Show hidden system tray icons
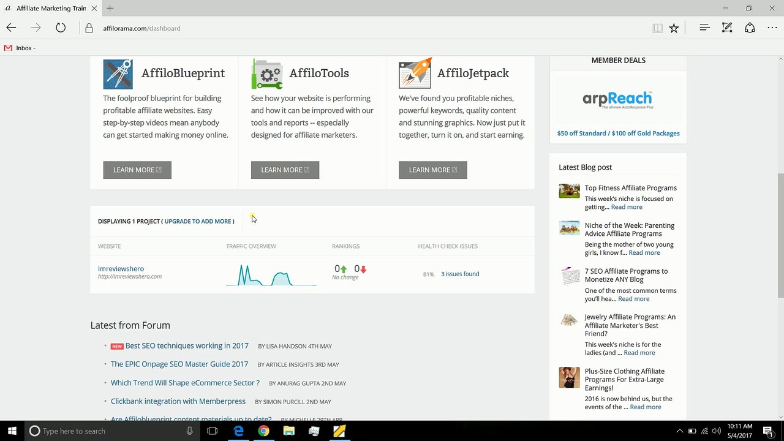 (x=679, y=431)
